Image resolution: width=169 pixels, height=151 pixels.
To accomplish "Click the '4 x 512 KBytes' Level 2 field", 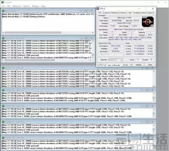I will click(139, 51).
